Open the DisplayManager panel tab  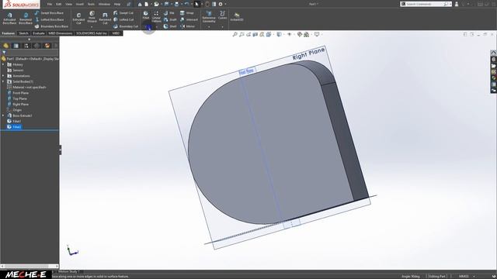(47, 46)
